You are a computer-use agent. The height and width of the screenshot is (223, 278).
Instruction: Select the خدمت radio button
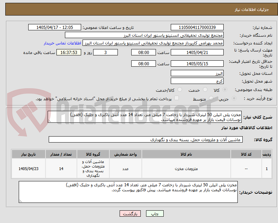click(x=205, y=90)
